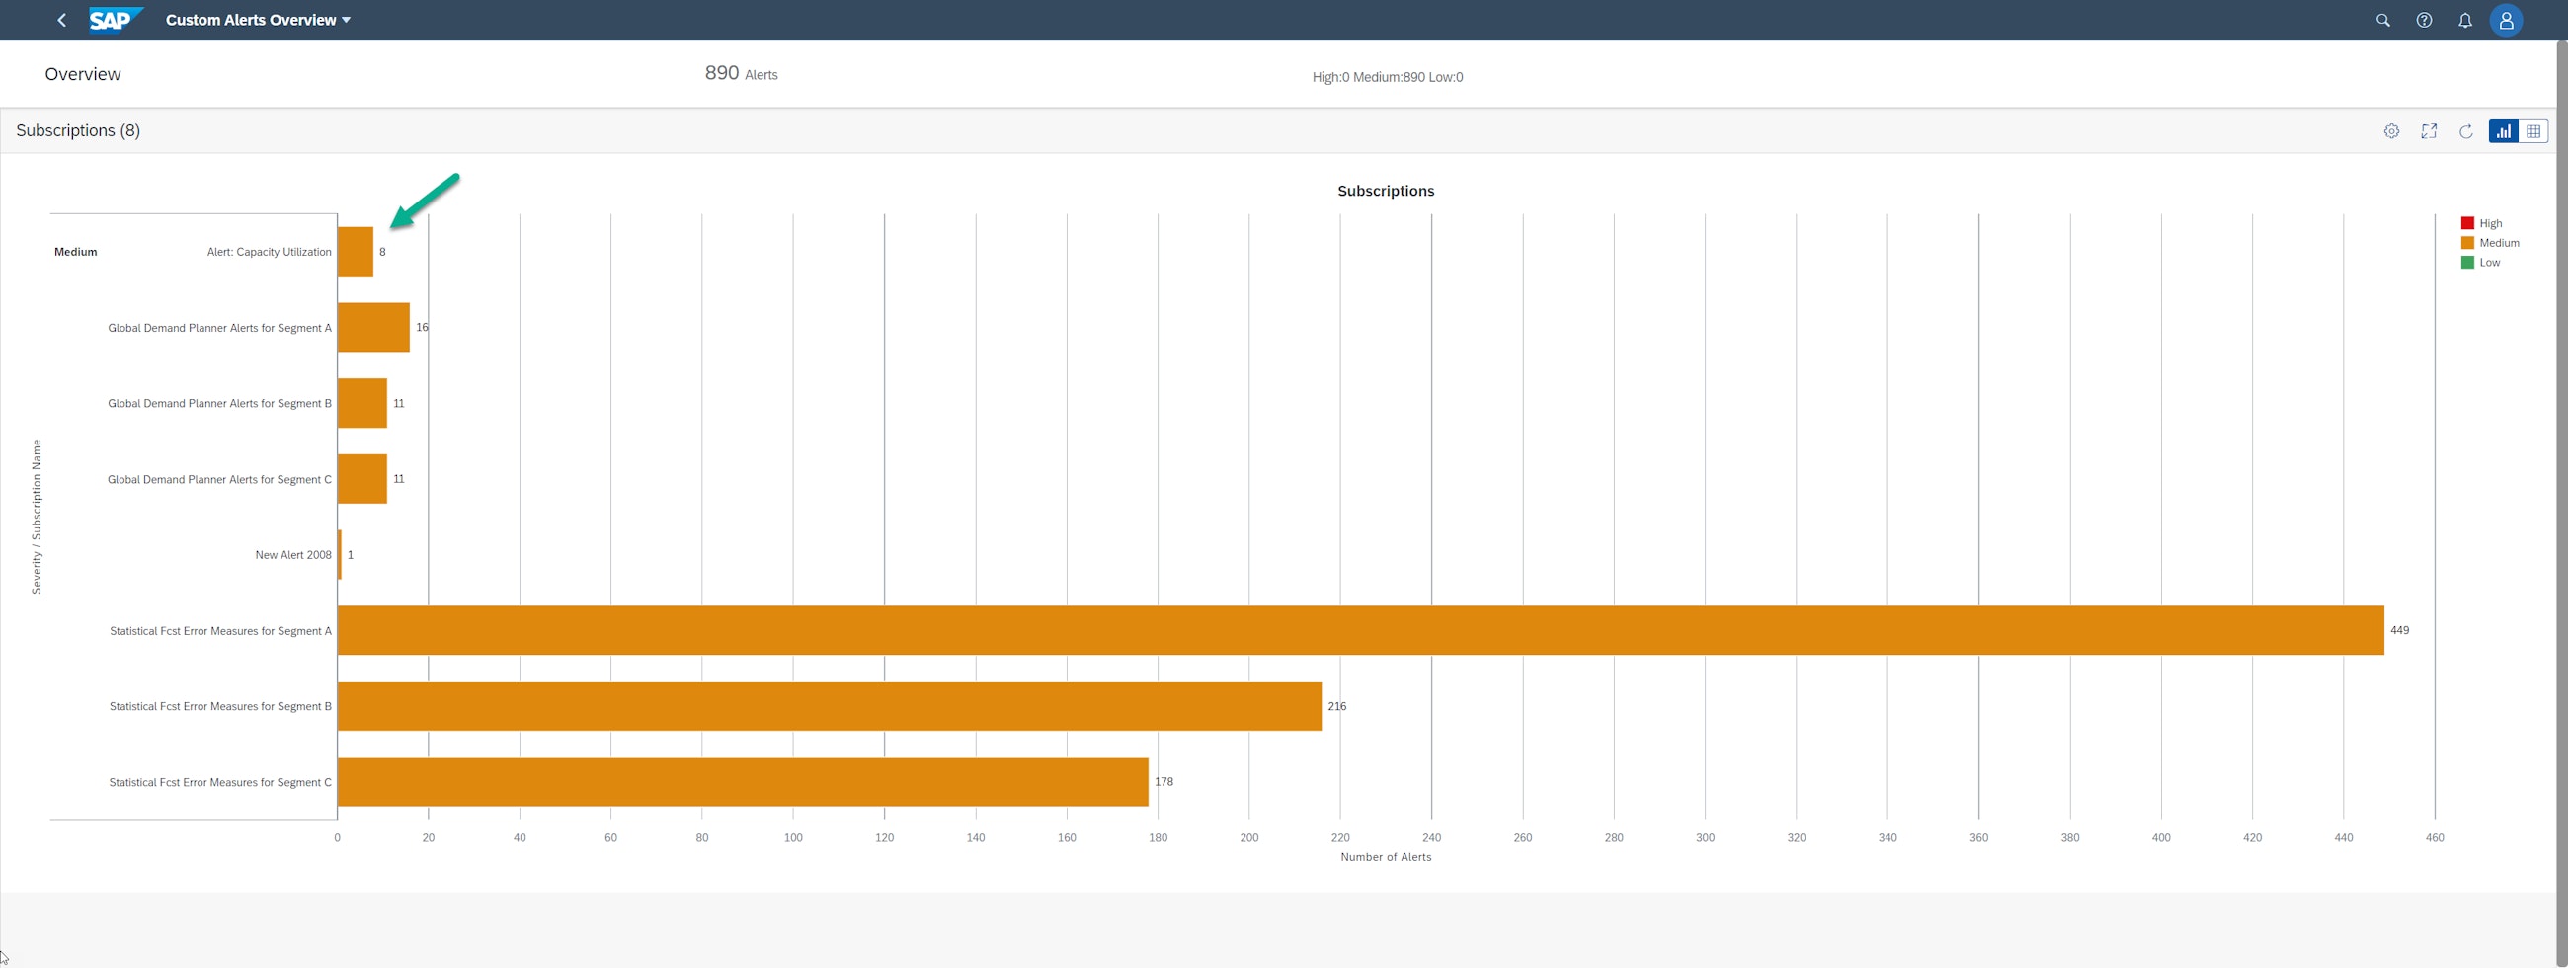Screen dimensions: 2568x968
Task: Click the SAP logo
Action: [115, 20]
